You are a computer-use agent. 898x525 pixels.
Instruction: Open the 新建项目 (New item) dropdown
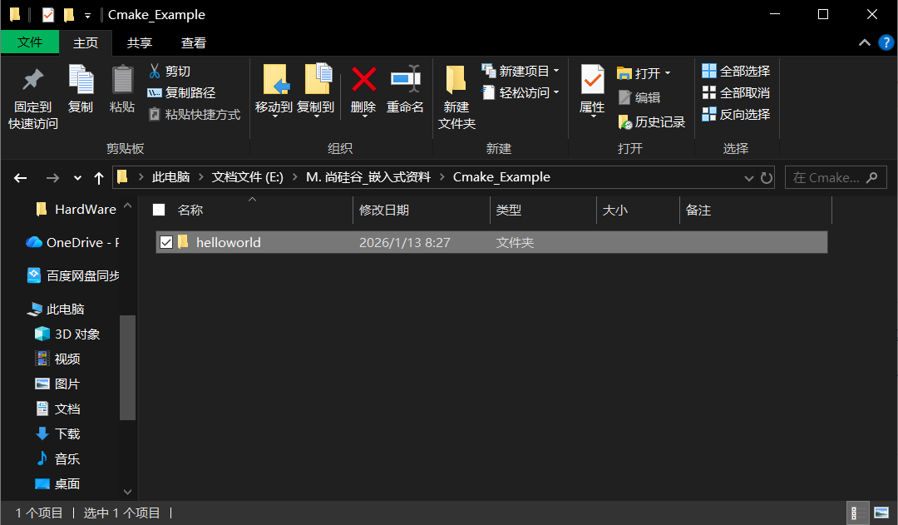coord(555,72)
